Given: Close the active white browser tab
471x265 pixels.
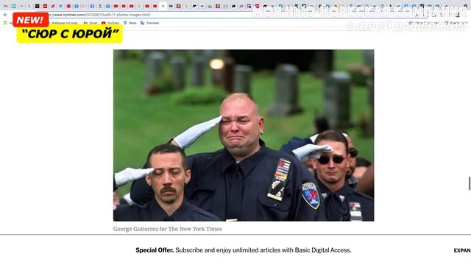Looking at the screenshot, I should click(163, 6).
